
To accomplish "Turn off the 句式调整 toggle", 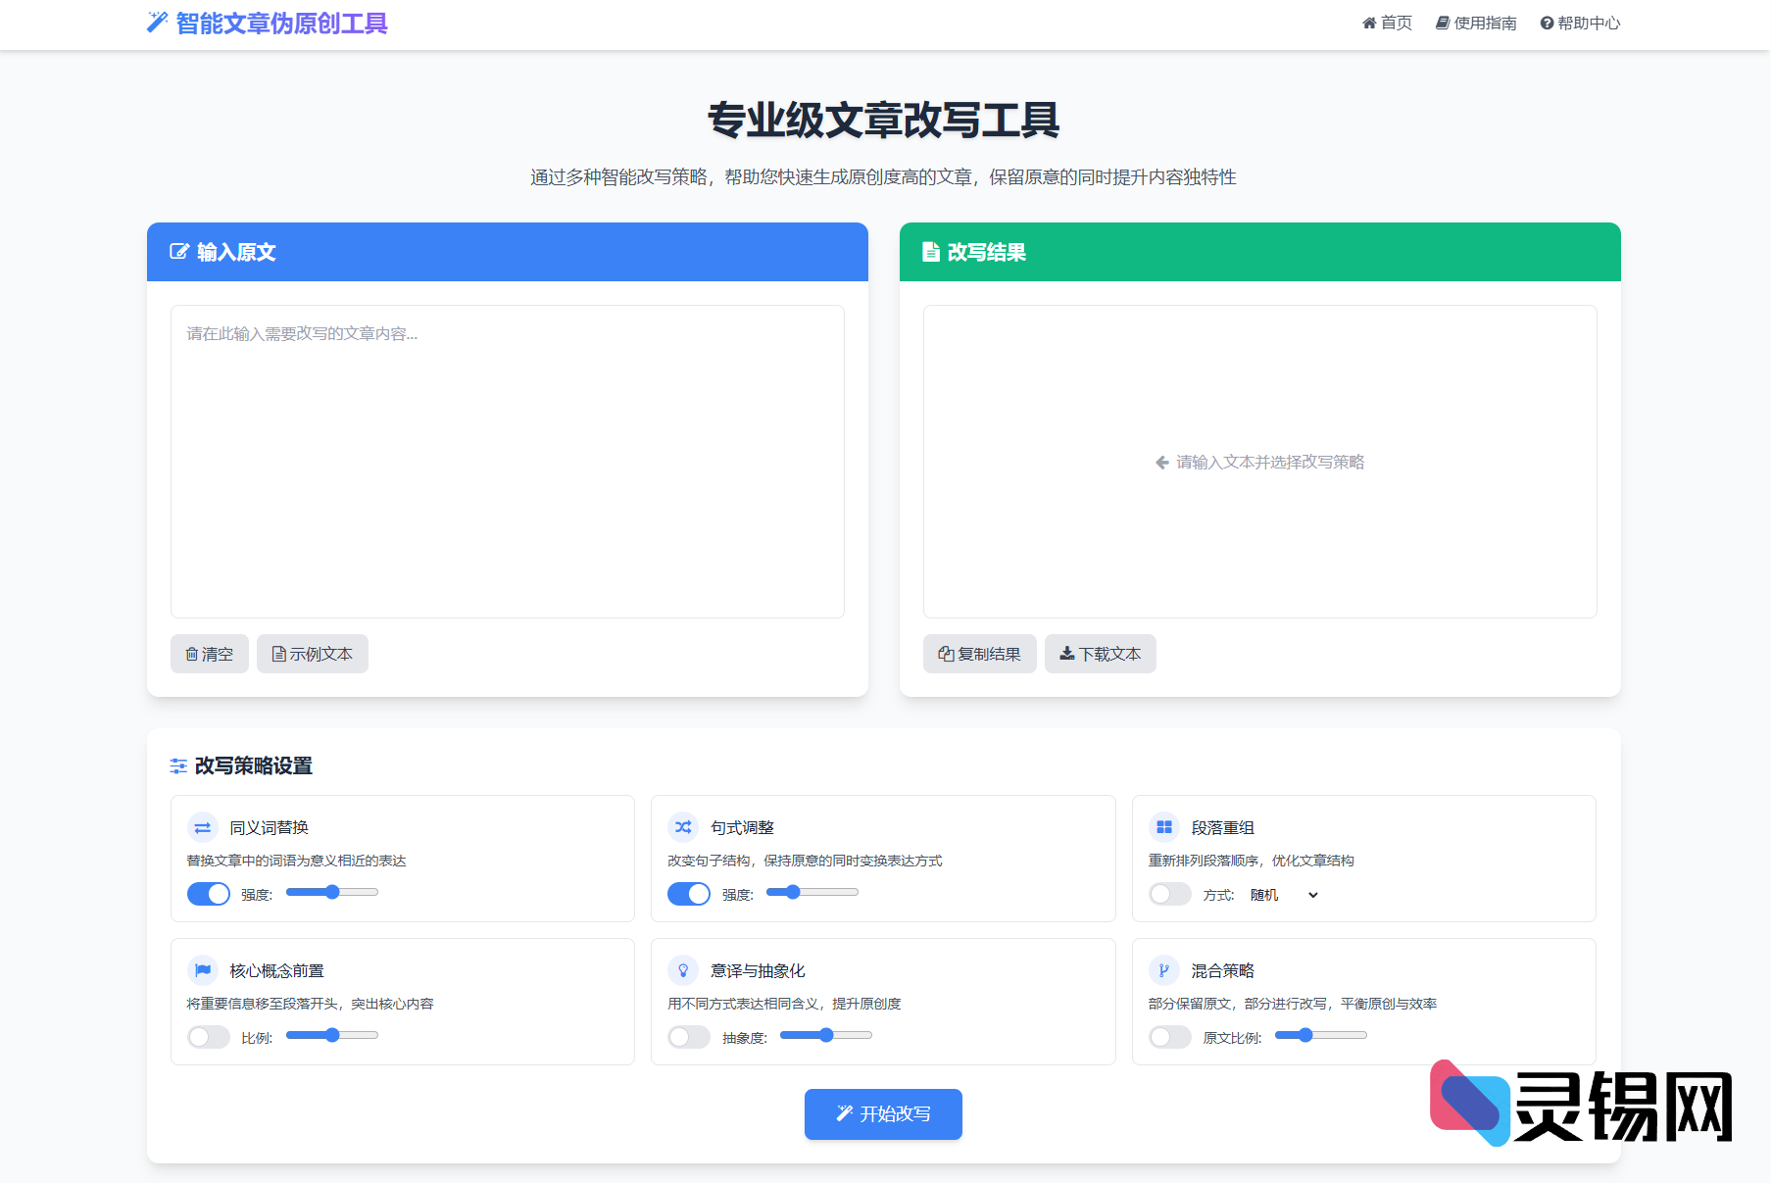I will click(689, 894).
